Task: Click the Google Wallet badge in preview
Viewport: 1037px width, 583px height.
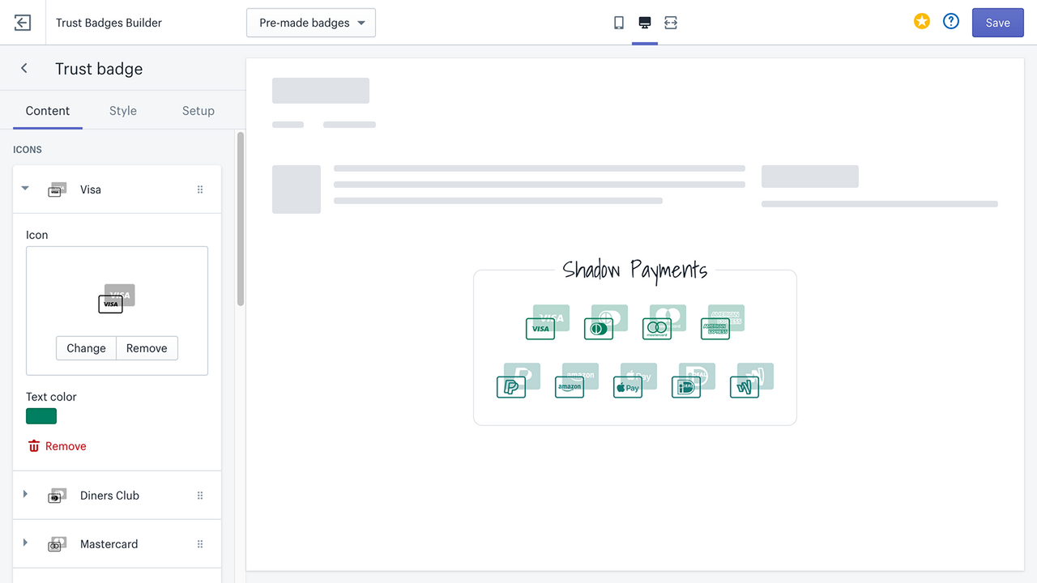Action: [752, 381]
